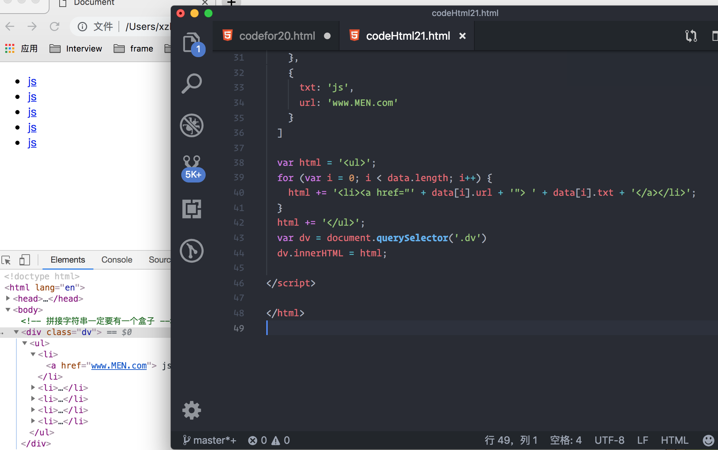This screenshot has height=450, width=718.
Task: Collapse the ul element in DOM tree
Action: click(25, 343)
